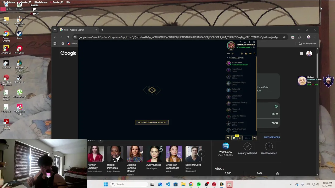The image size is (335, 188).
Task: Open the OBS Studio desktop shortcut
Action: coord(19,79)
